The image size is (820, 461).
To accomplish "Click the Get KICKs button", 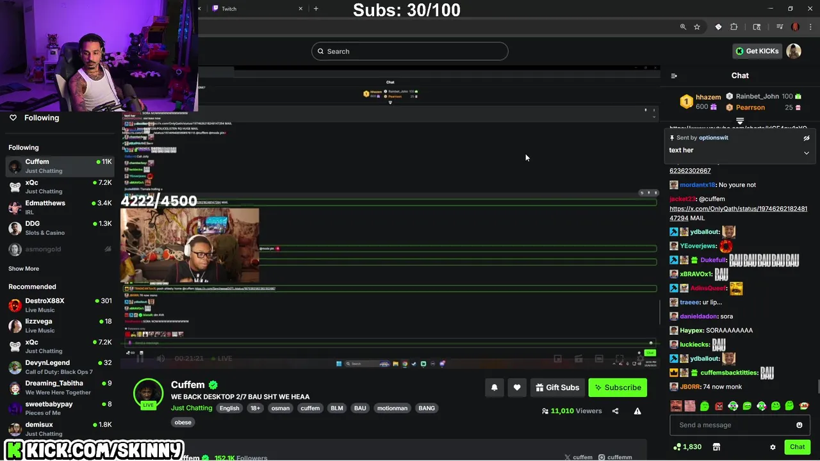I will pos(757,51).
